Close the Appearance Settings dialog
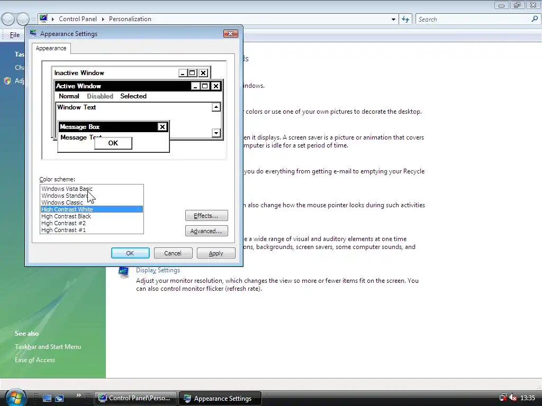Viewport: 542px width, 406px height. point(231,33)
